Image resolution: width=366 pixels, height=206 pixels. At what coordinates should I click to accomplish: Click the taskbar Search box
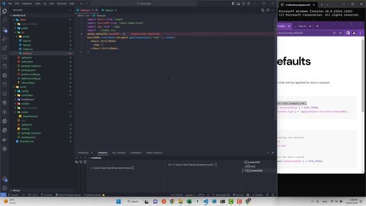coord(133,201)
